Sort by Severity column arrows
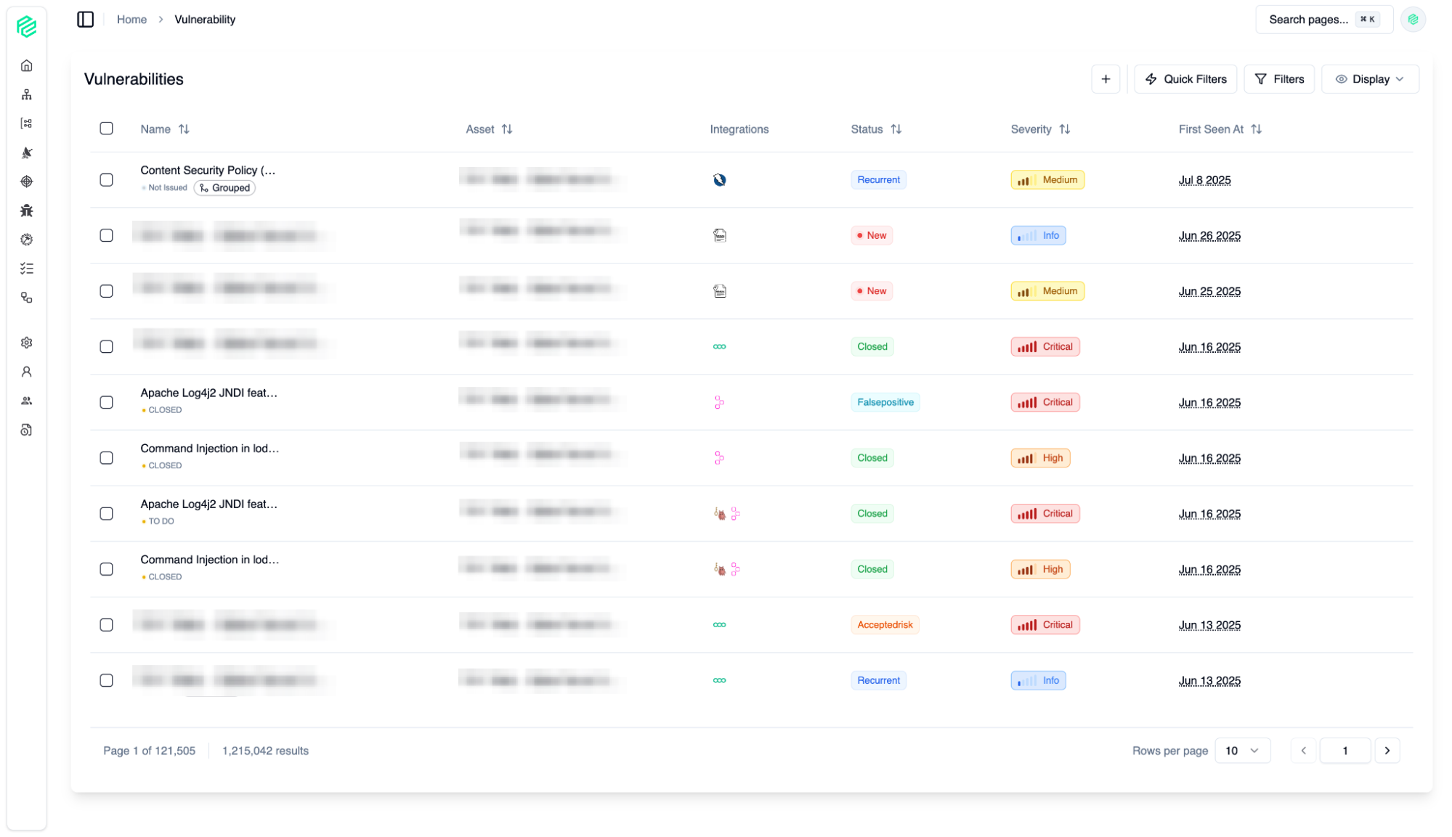 1064,129
